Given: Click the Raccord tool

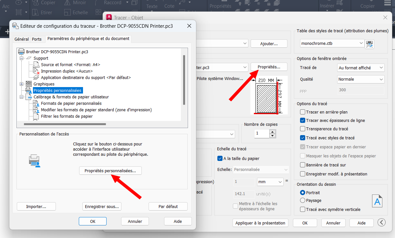Looking at the screenshot, I should 112,3.
